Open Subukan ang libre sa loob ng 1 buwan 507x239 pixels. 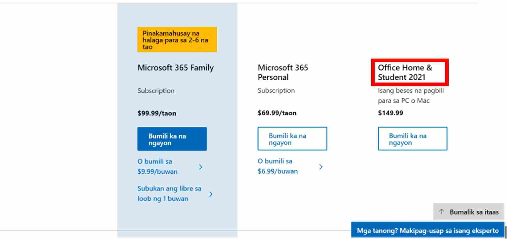click(169, 193)
